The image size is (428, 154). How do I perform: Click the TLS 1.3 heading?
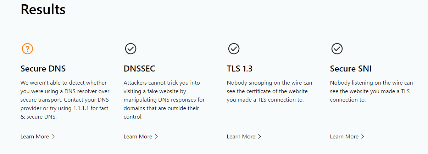pos(239,68)
